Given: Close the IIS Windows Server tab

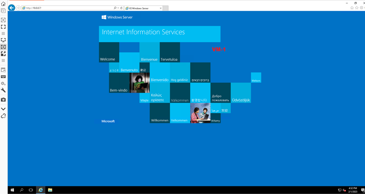Looking at the screenshot, I should pos(161,8).
